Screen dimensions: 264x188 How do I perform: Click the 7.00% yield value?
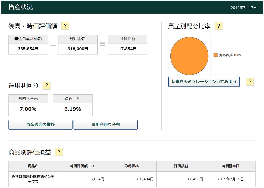point(28,109)
